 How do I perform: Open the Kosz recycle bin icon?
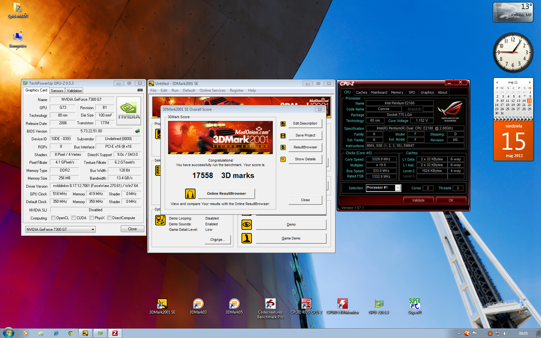tap(523, 306)
